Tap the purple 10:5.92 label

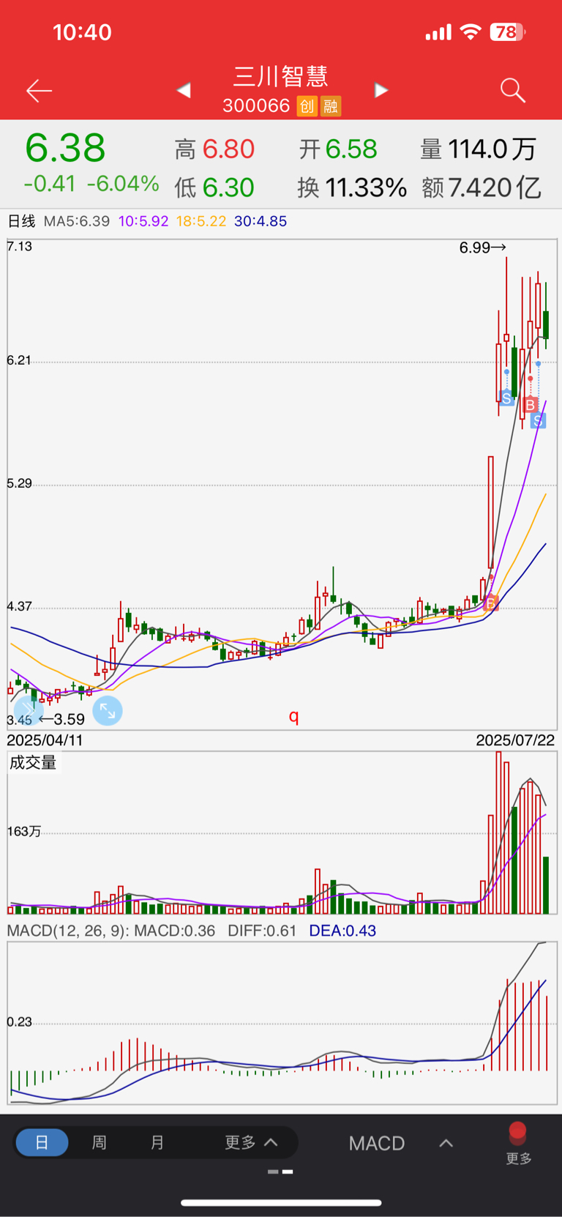pos(143,221)
